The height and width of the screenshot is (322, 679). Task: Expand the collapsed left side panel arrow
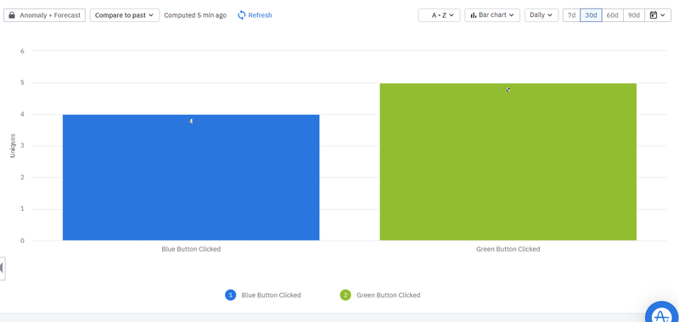pos(3,268)
